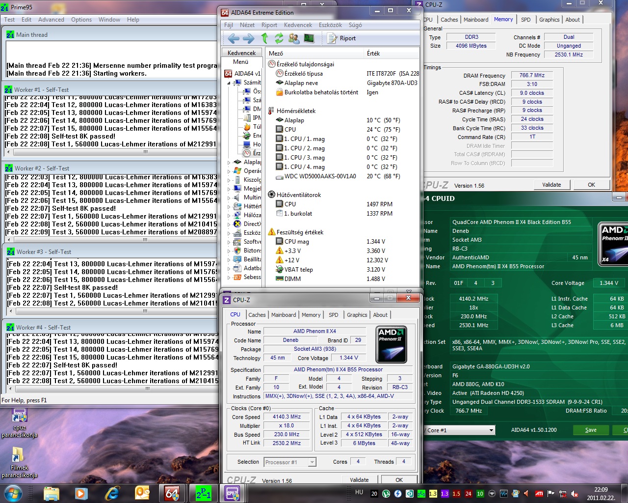This screenshot has width=628, height=503.
Task: Open Graphics tab in back CPU-Z window
Action: point(549,20)
